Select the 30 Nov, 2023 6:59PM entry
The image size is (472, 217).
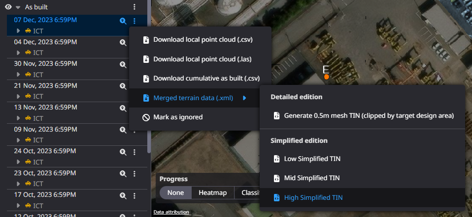(45, 64)
